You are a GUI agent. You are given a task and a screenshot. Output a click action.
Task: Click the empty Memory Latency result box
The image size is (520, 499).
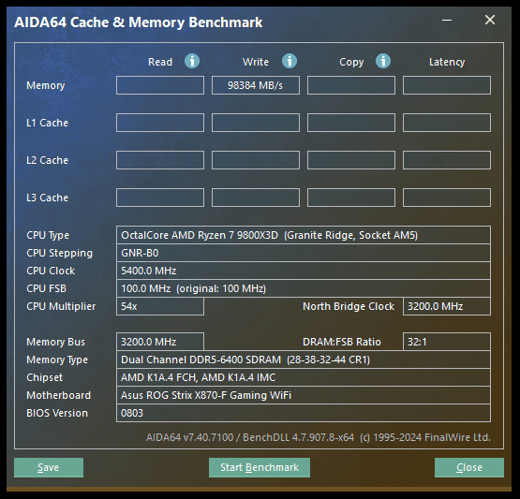point(447,85)
